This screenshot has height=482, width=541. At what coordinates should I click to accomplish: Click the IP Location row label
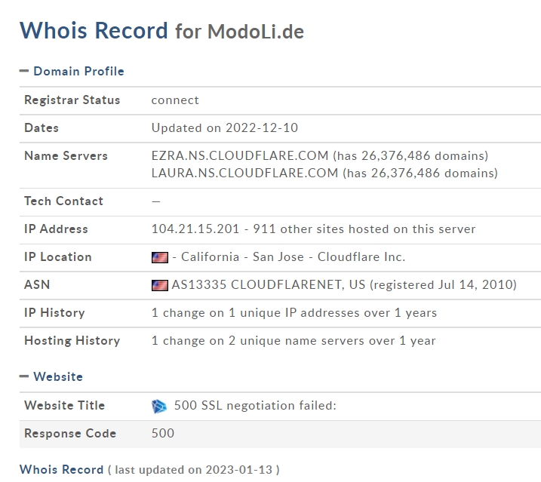click(x=58, y=256)
